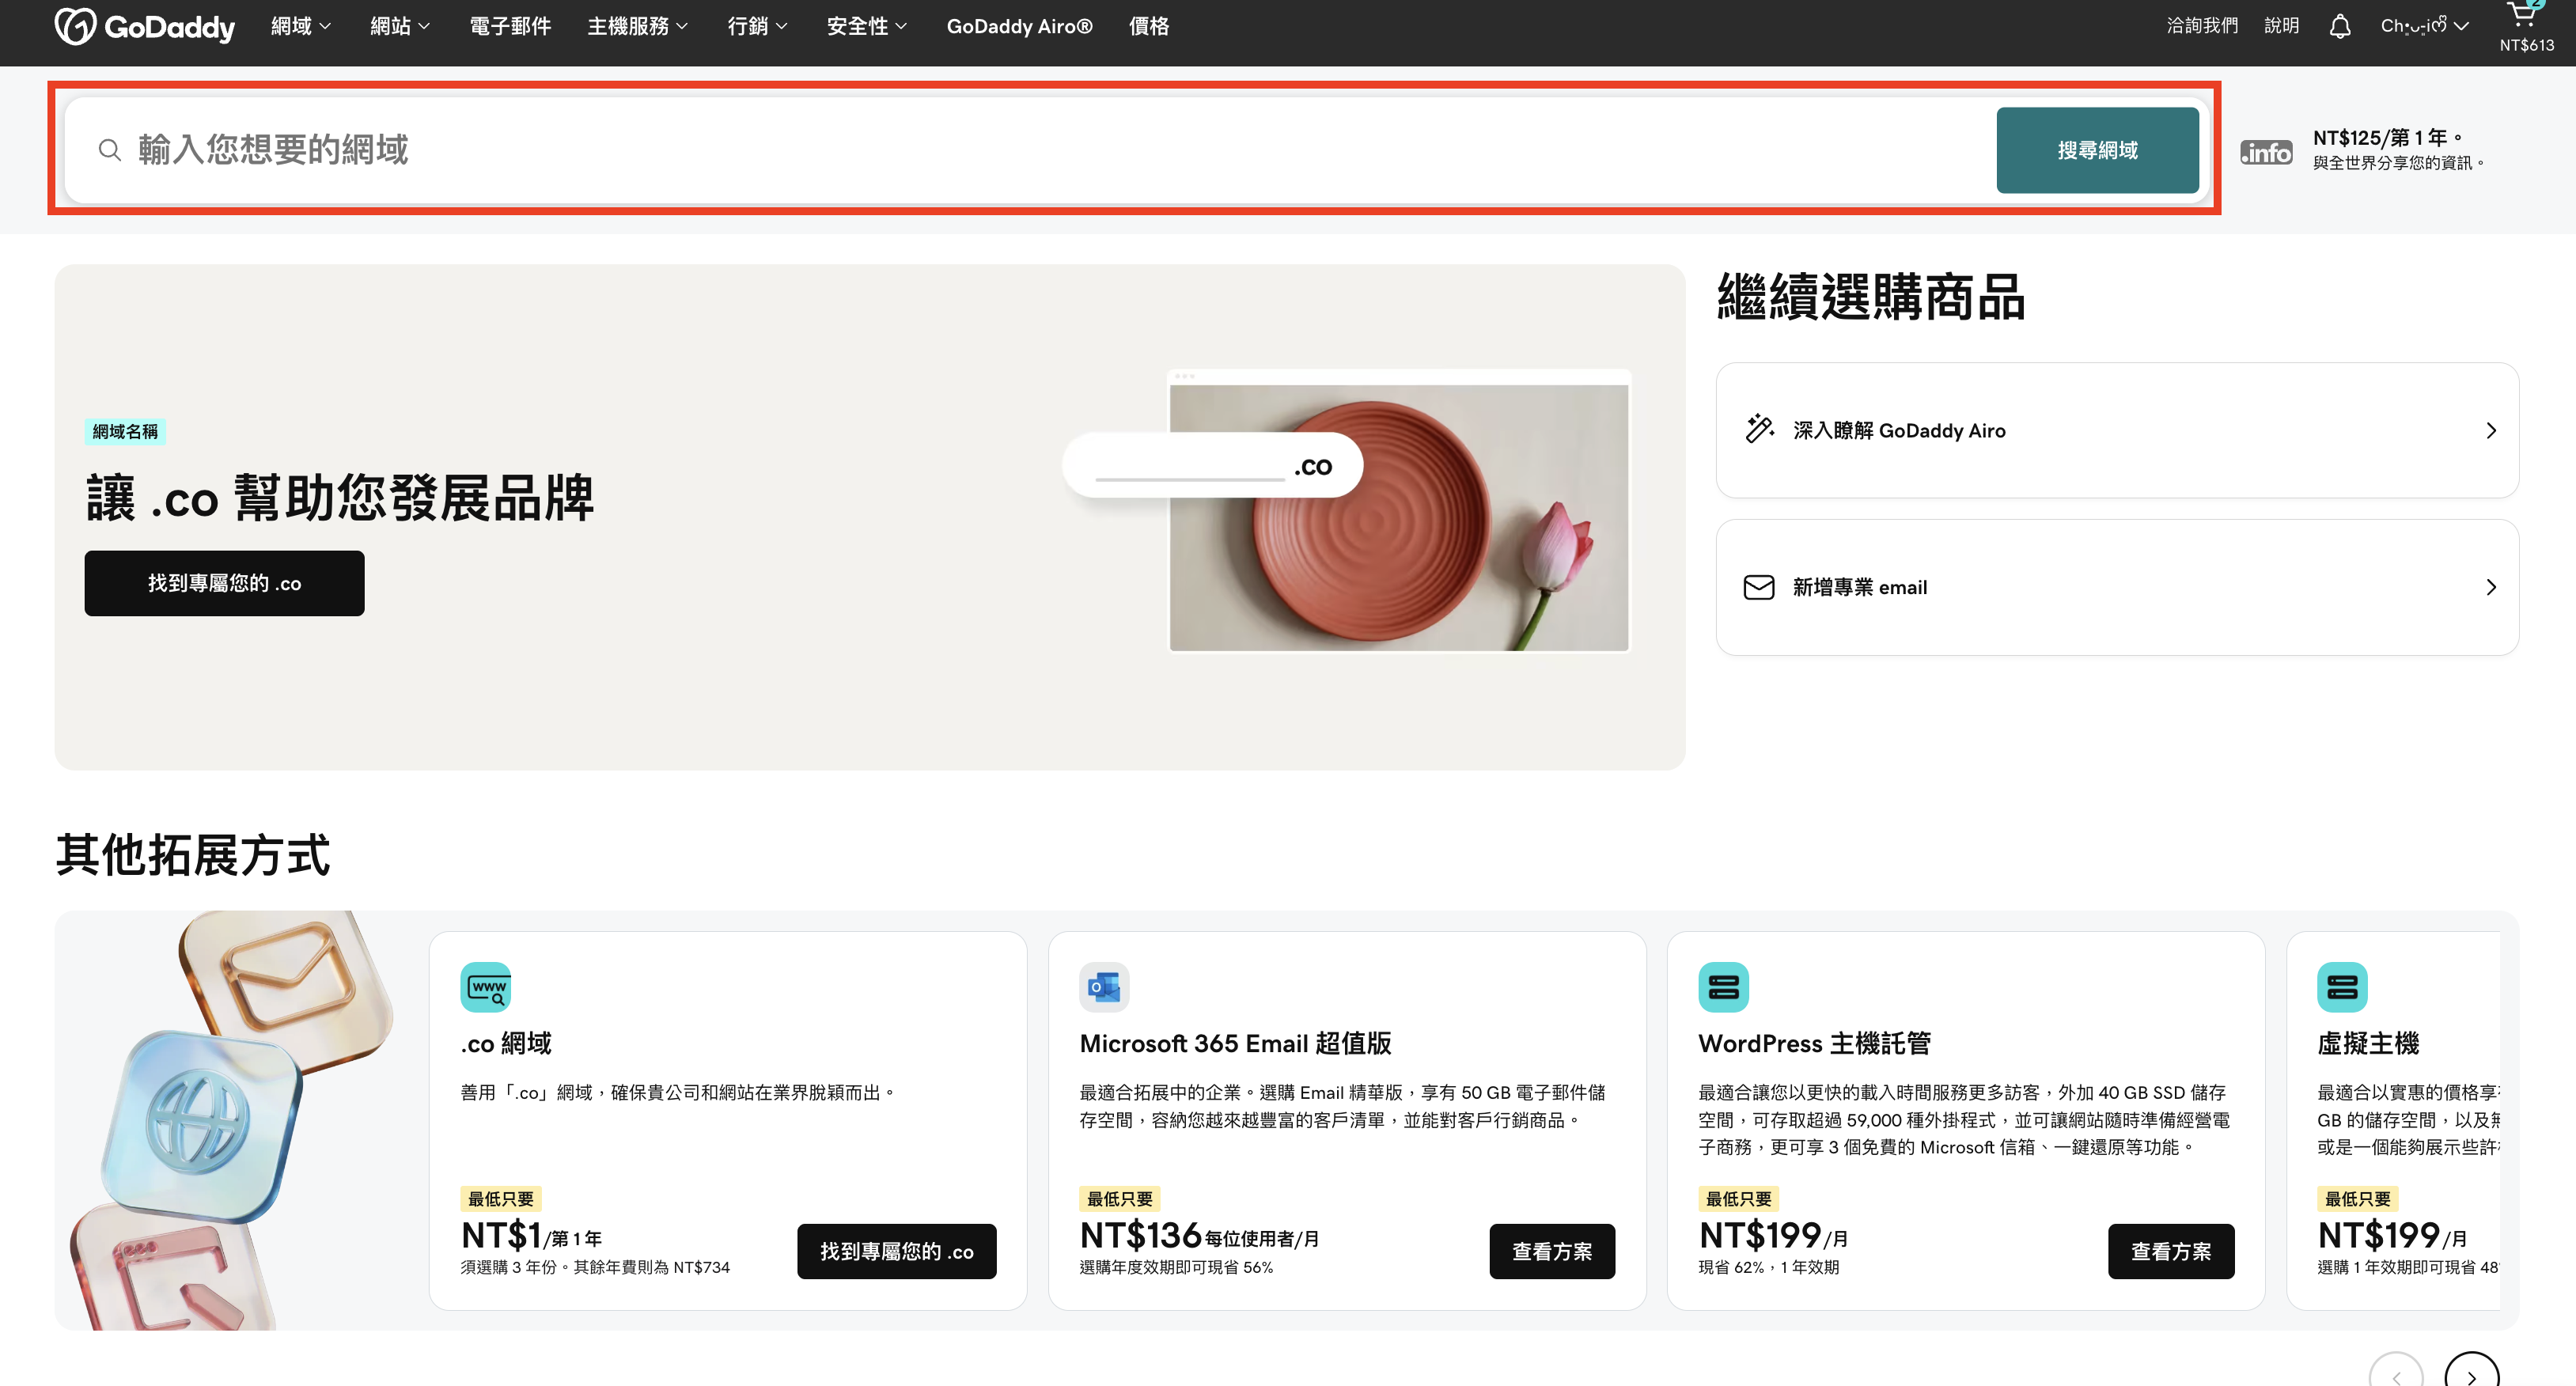The height and width of the screenshot is (1386, 2576).
Task: Open the 電子郵件 menu
Action: pyautogui.click(x=509, y=26)
